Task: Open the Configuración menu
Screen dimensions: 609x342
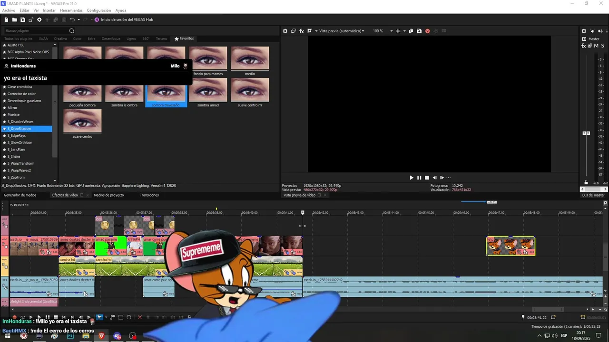Action: point(99,10)
